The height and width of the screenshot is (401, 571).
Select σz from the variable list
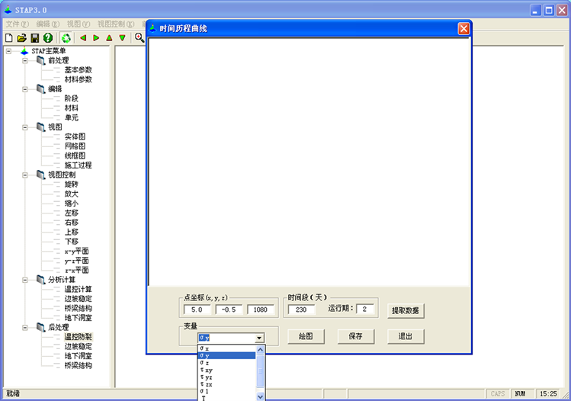pos(204,363)
